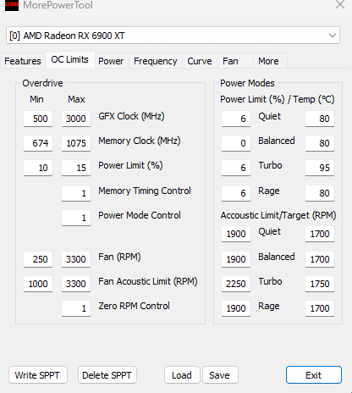Switch to the Features tab
This screenshot has height=393, width=352.
pos(23,61)
